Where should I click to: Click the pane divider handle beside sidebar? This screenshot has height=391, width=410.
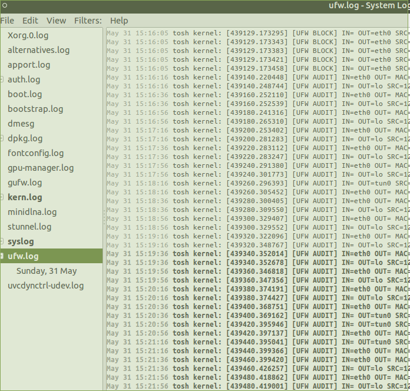click(x=104, y=217)
